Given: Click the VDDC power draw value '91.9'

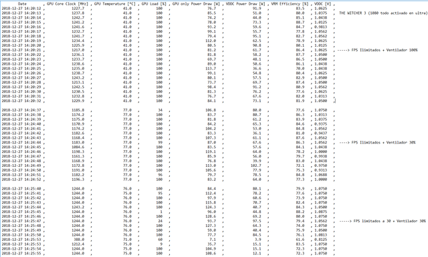Looking at the screenshot, I should click(x=257, y=9).
